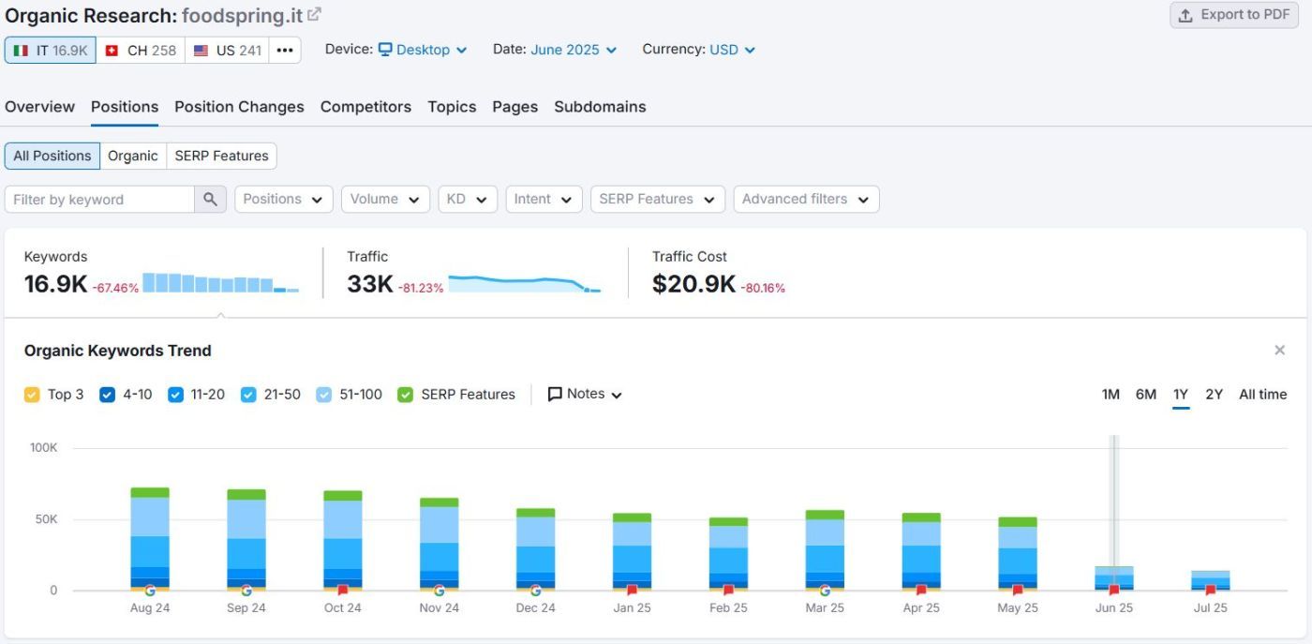Click the Traffic Cost $20.9K value
This screenshot has width=1312, height=644.
coord(693,284)
